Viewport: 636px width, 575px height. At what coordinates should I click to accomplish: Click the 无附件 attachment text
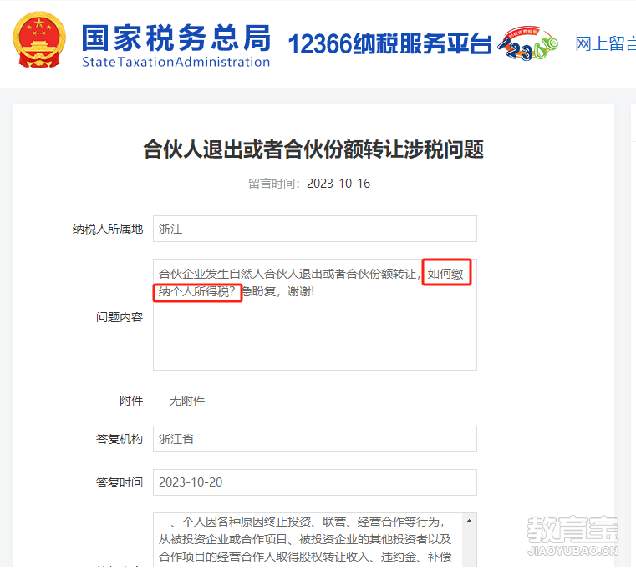[x=187, y=401]
